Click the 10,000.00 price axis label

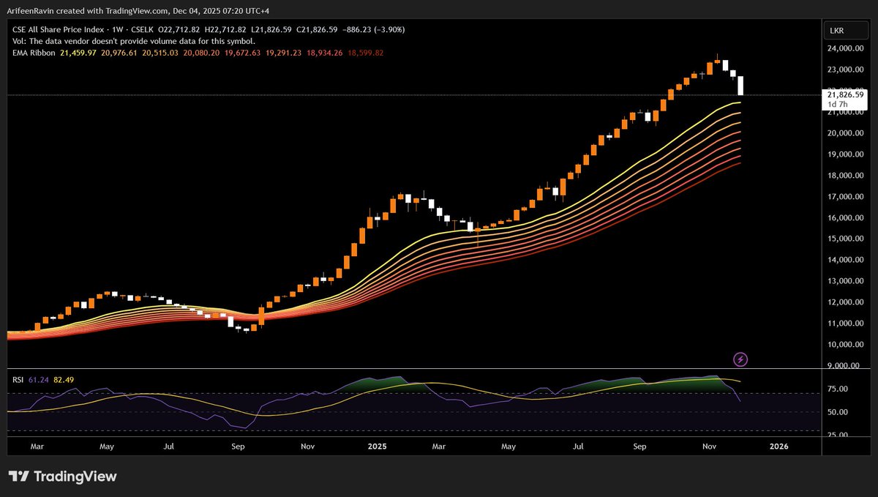[x=846, y=345]
